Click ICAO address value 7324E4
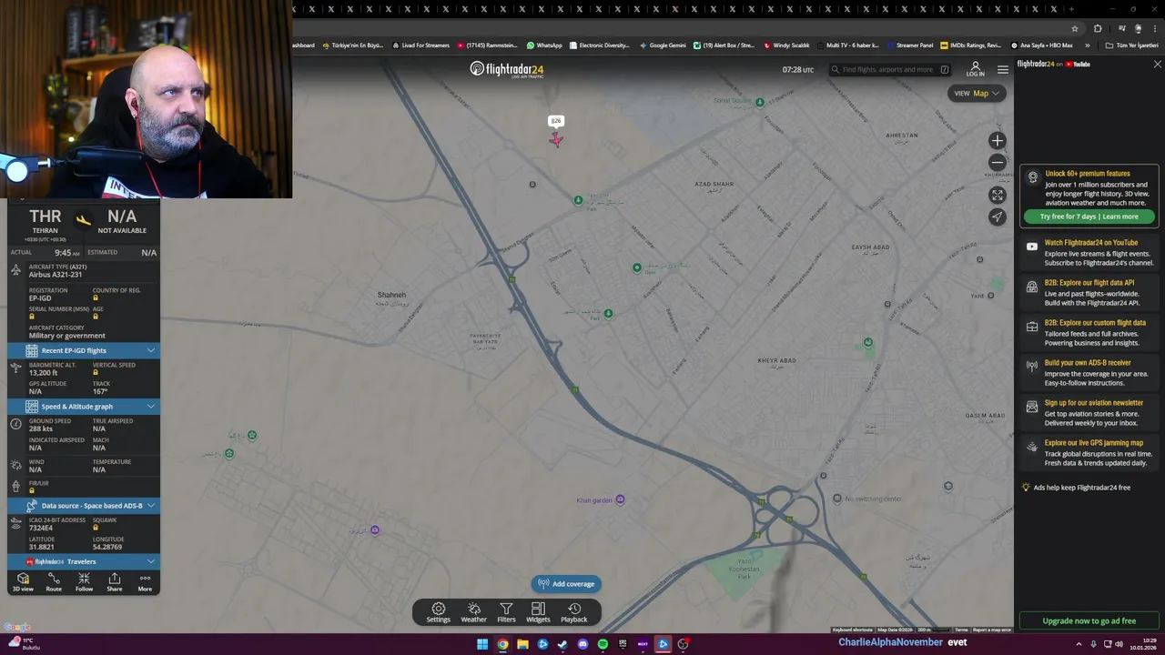The image size is (1165, 655). click(41, 528)
